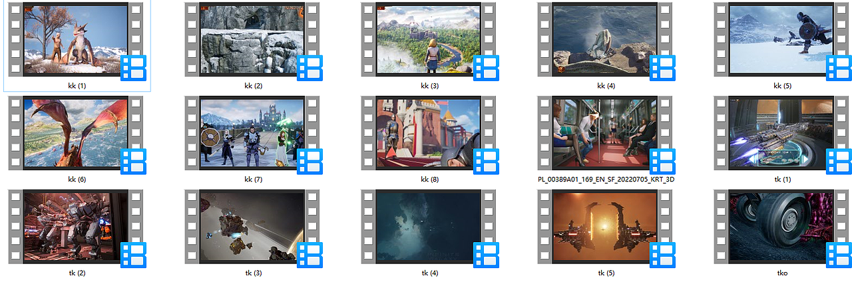Click the blue video badge on kk (8)
852x284 pixels.
coord(486,162)
